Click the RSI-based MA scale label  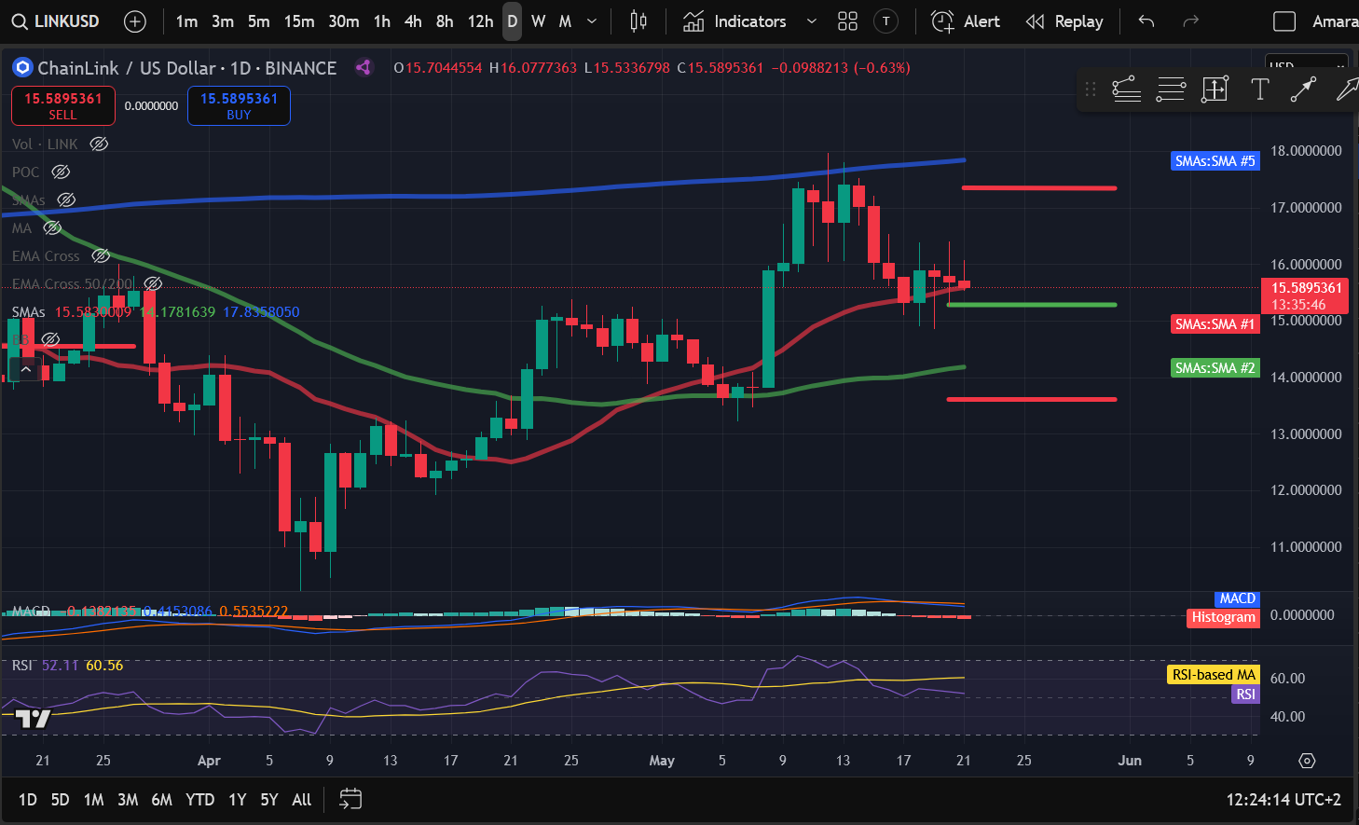click(x=1213, y=675)
